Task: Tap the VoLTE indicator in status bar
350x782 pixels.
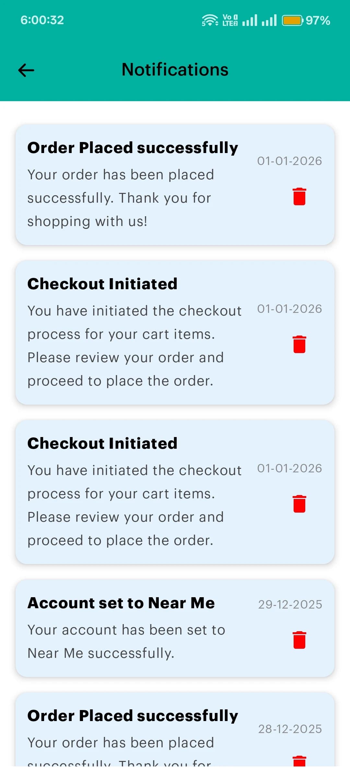Action: tap(230, 20)
